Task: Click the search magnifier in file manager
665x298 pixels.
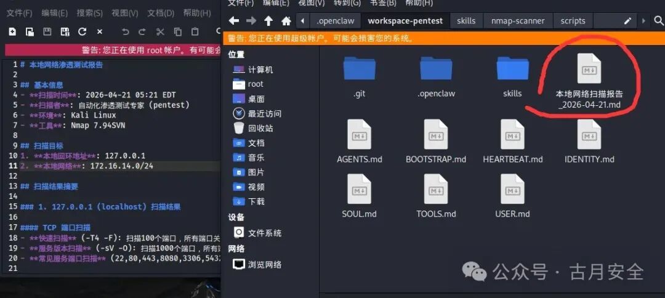Action: tap(658, 21)
